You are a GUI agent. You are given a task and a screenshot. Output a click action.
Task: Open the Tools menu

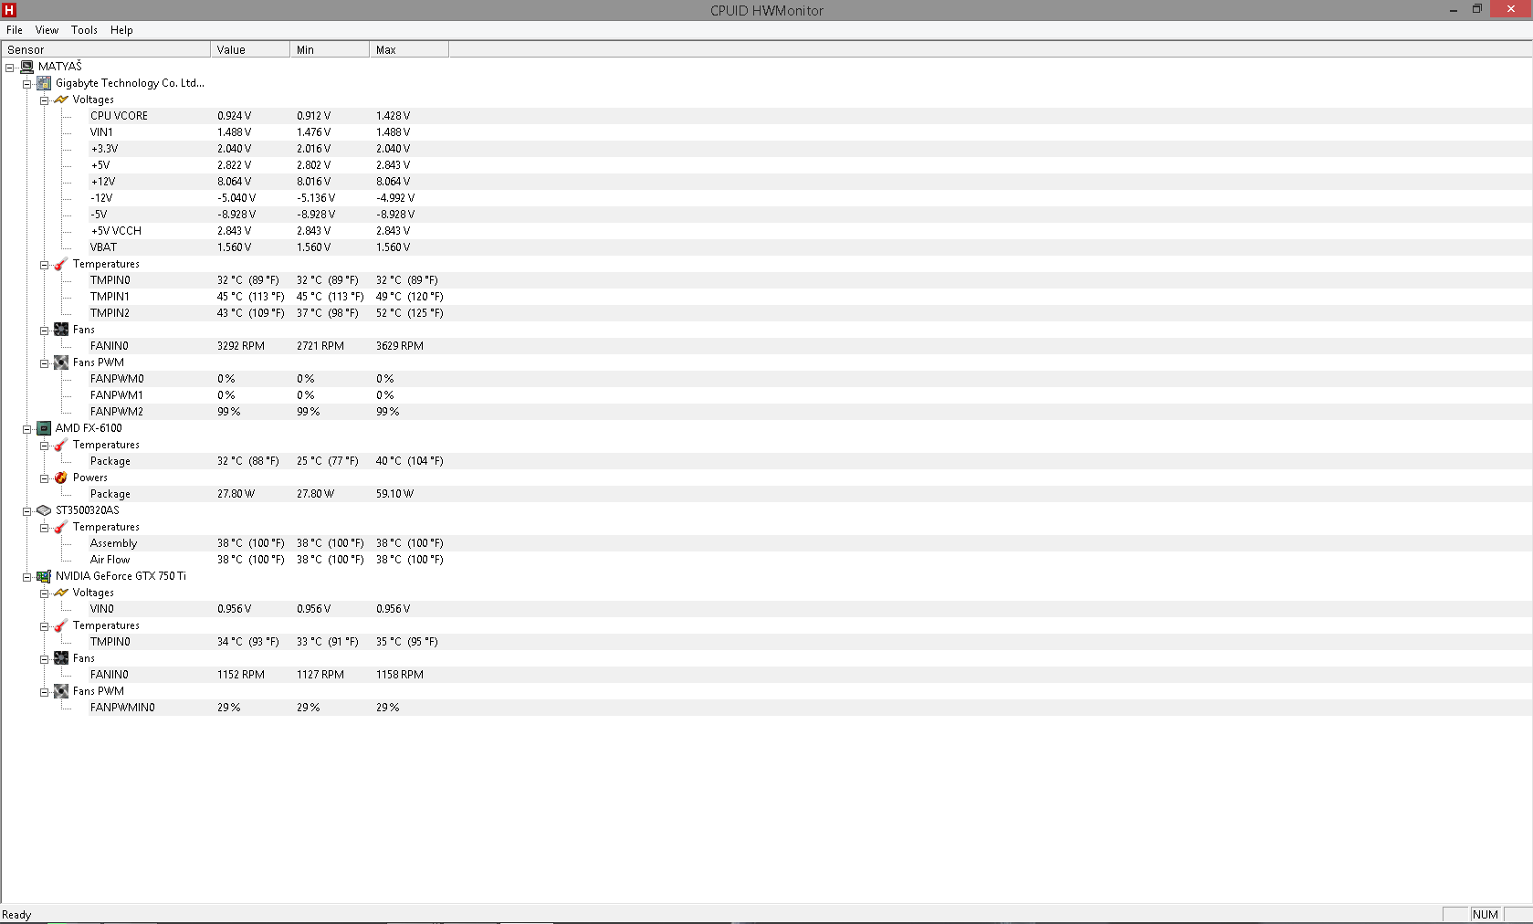tap(84, 30)
